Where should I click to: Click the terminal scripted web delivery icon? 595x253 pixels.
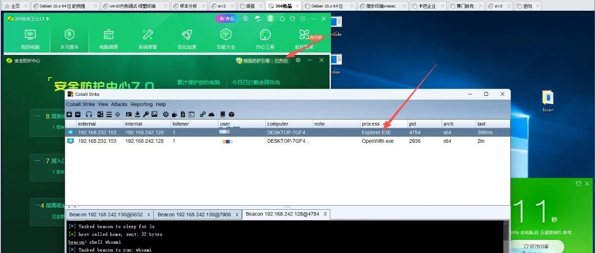pos(191,114)
